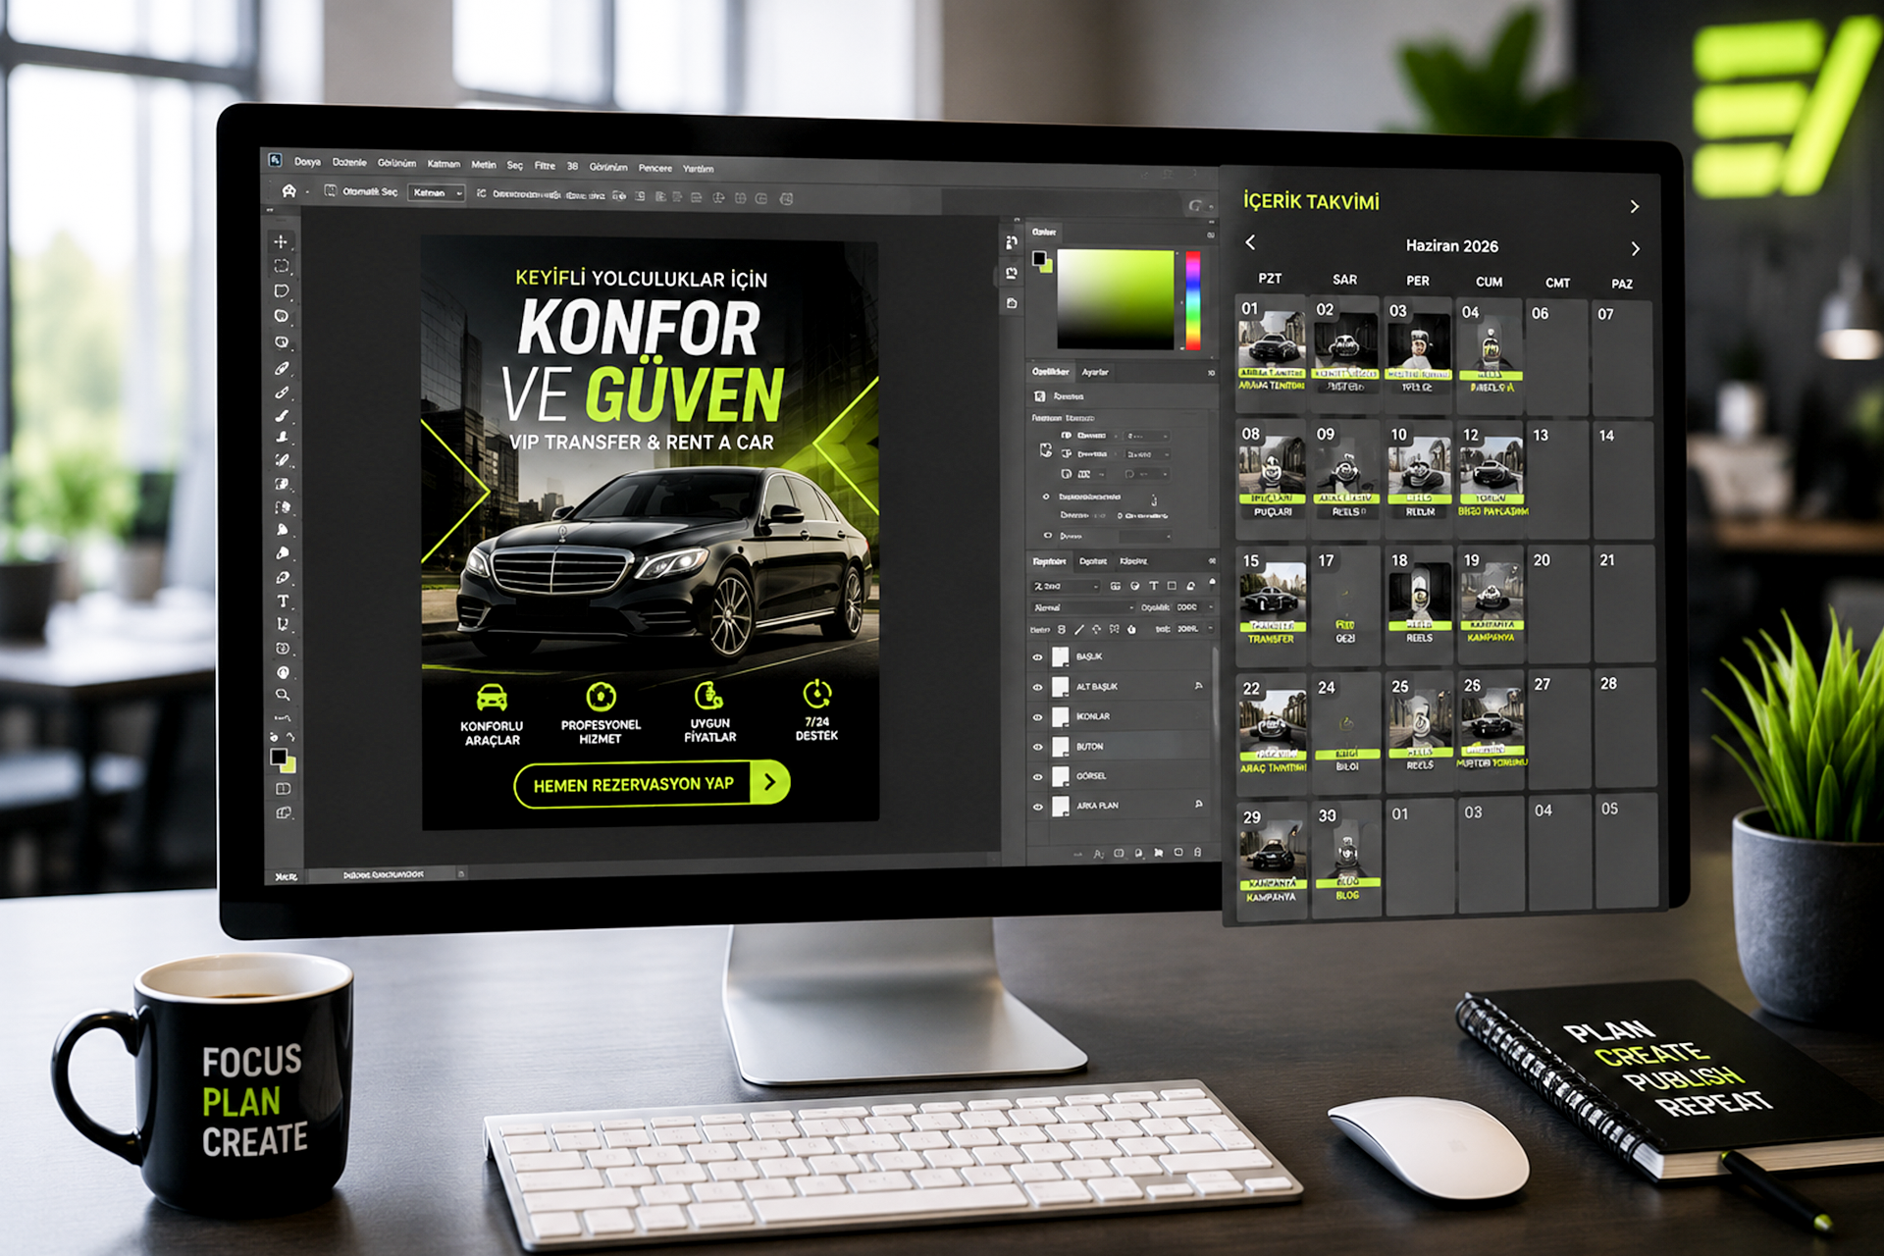Image resolution: width=1884 pixels, height=1256 pixels.
Task: Open the layer opacity dropdown arrow
Action: tap(1210, 607)
